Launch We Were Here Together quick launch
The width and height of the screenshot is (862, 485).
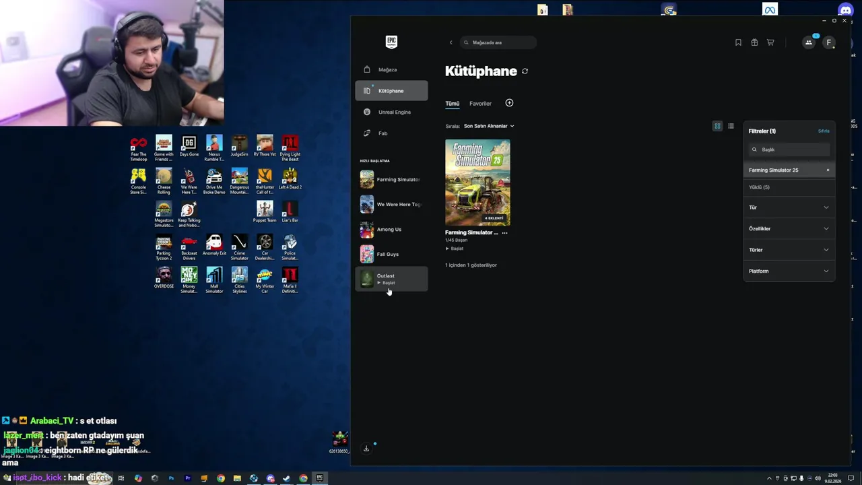(391, 204)
